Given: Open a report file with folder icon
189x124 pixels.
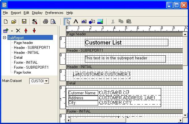Looking at the screenshot, I should point(14,21).
